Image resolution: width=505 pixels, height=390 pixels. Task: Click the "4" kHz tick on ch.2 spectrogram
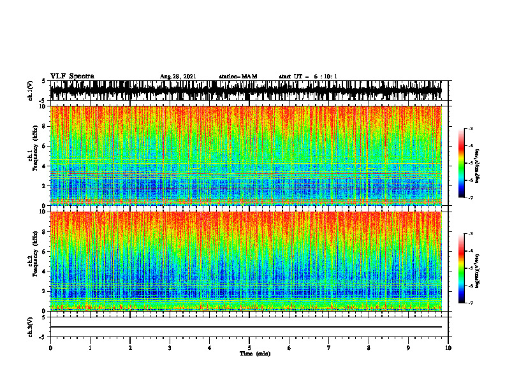pyautogui.click(x=45, y=271)
